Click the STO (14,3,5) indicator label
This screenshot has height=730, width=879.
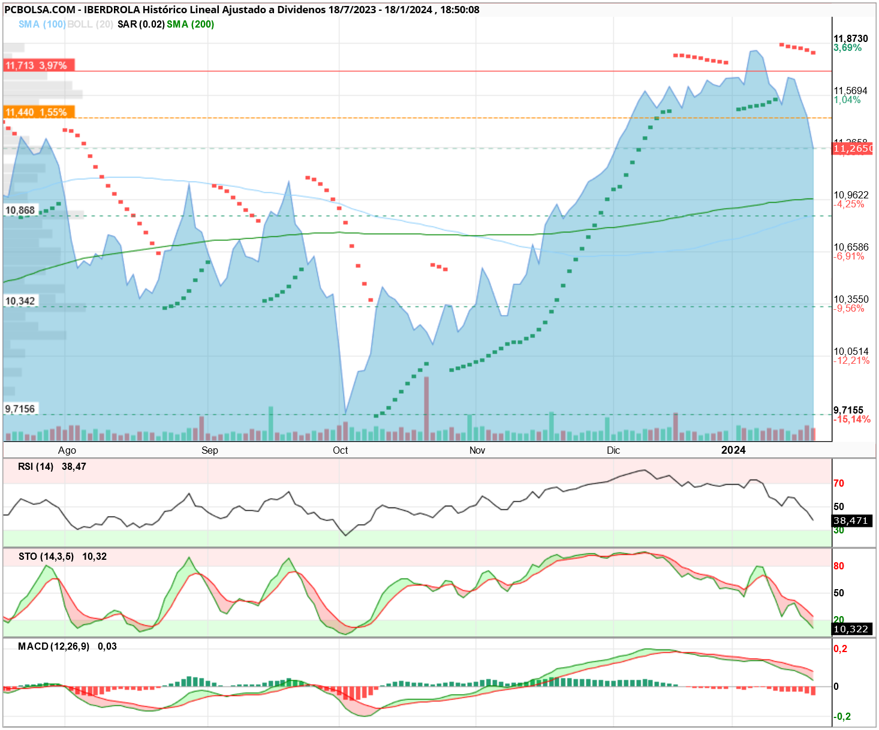click(x=46, y=556)
